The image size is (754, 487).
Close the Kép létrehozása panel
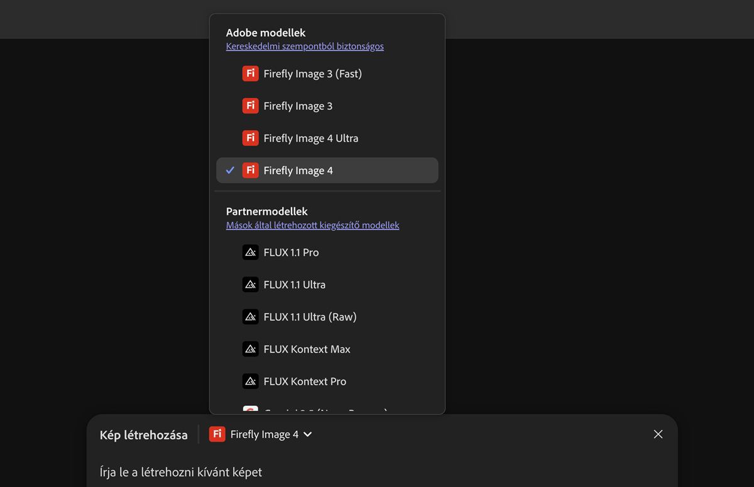click(658, 434)
